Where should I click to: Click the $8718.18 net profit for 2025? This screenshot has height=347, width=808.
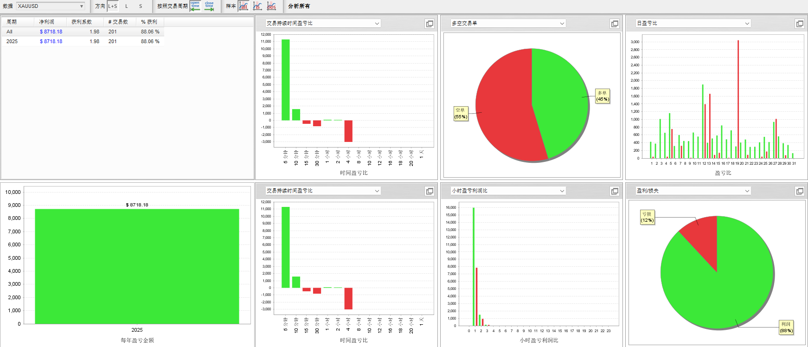pos(51,41)
